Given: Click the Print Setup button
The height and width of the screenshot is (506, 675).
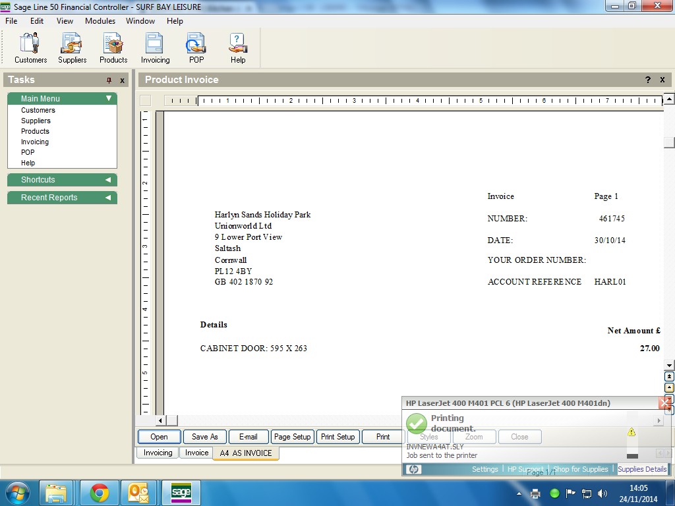Looking at the screenshot, I should click(337, 437).
